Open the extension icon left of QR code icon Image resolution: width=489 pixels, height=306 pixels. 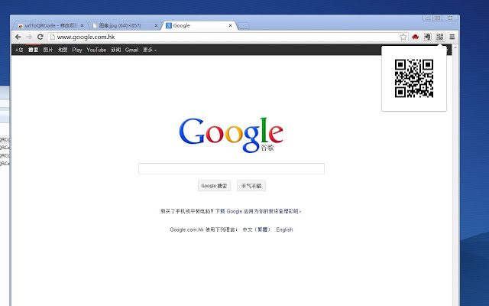(x=428, y=37)
